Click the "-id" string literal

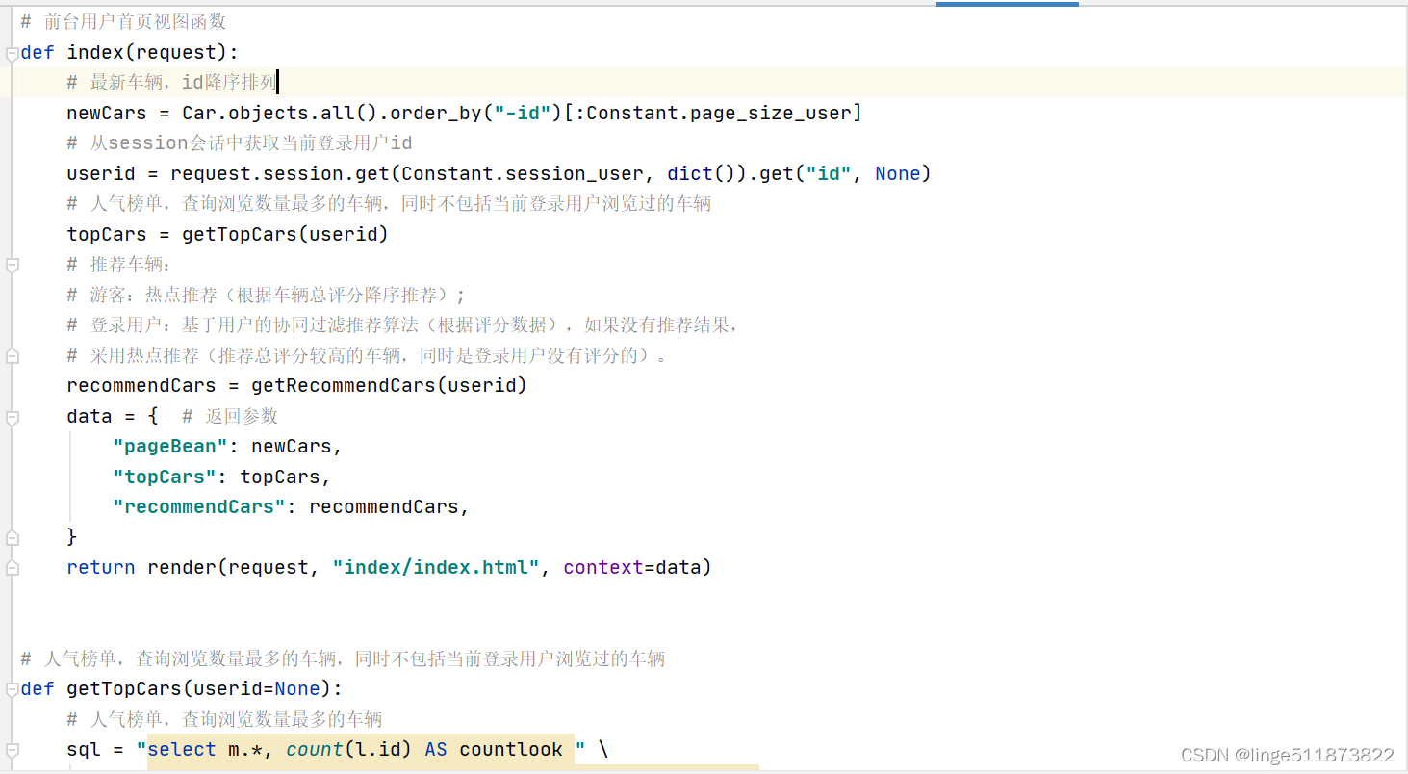point(523,113)
